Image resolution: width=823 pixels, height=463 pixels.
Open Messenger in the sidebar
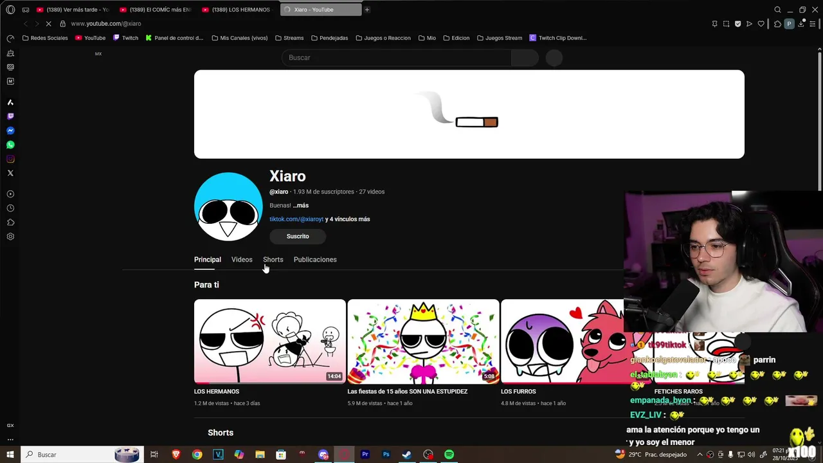pyautogui.click(x=10, y=131)
